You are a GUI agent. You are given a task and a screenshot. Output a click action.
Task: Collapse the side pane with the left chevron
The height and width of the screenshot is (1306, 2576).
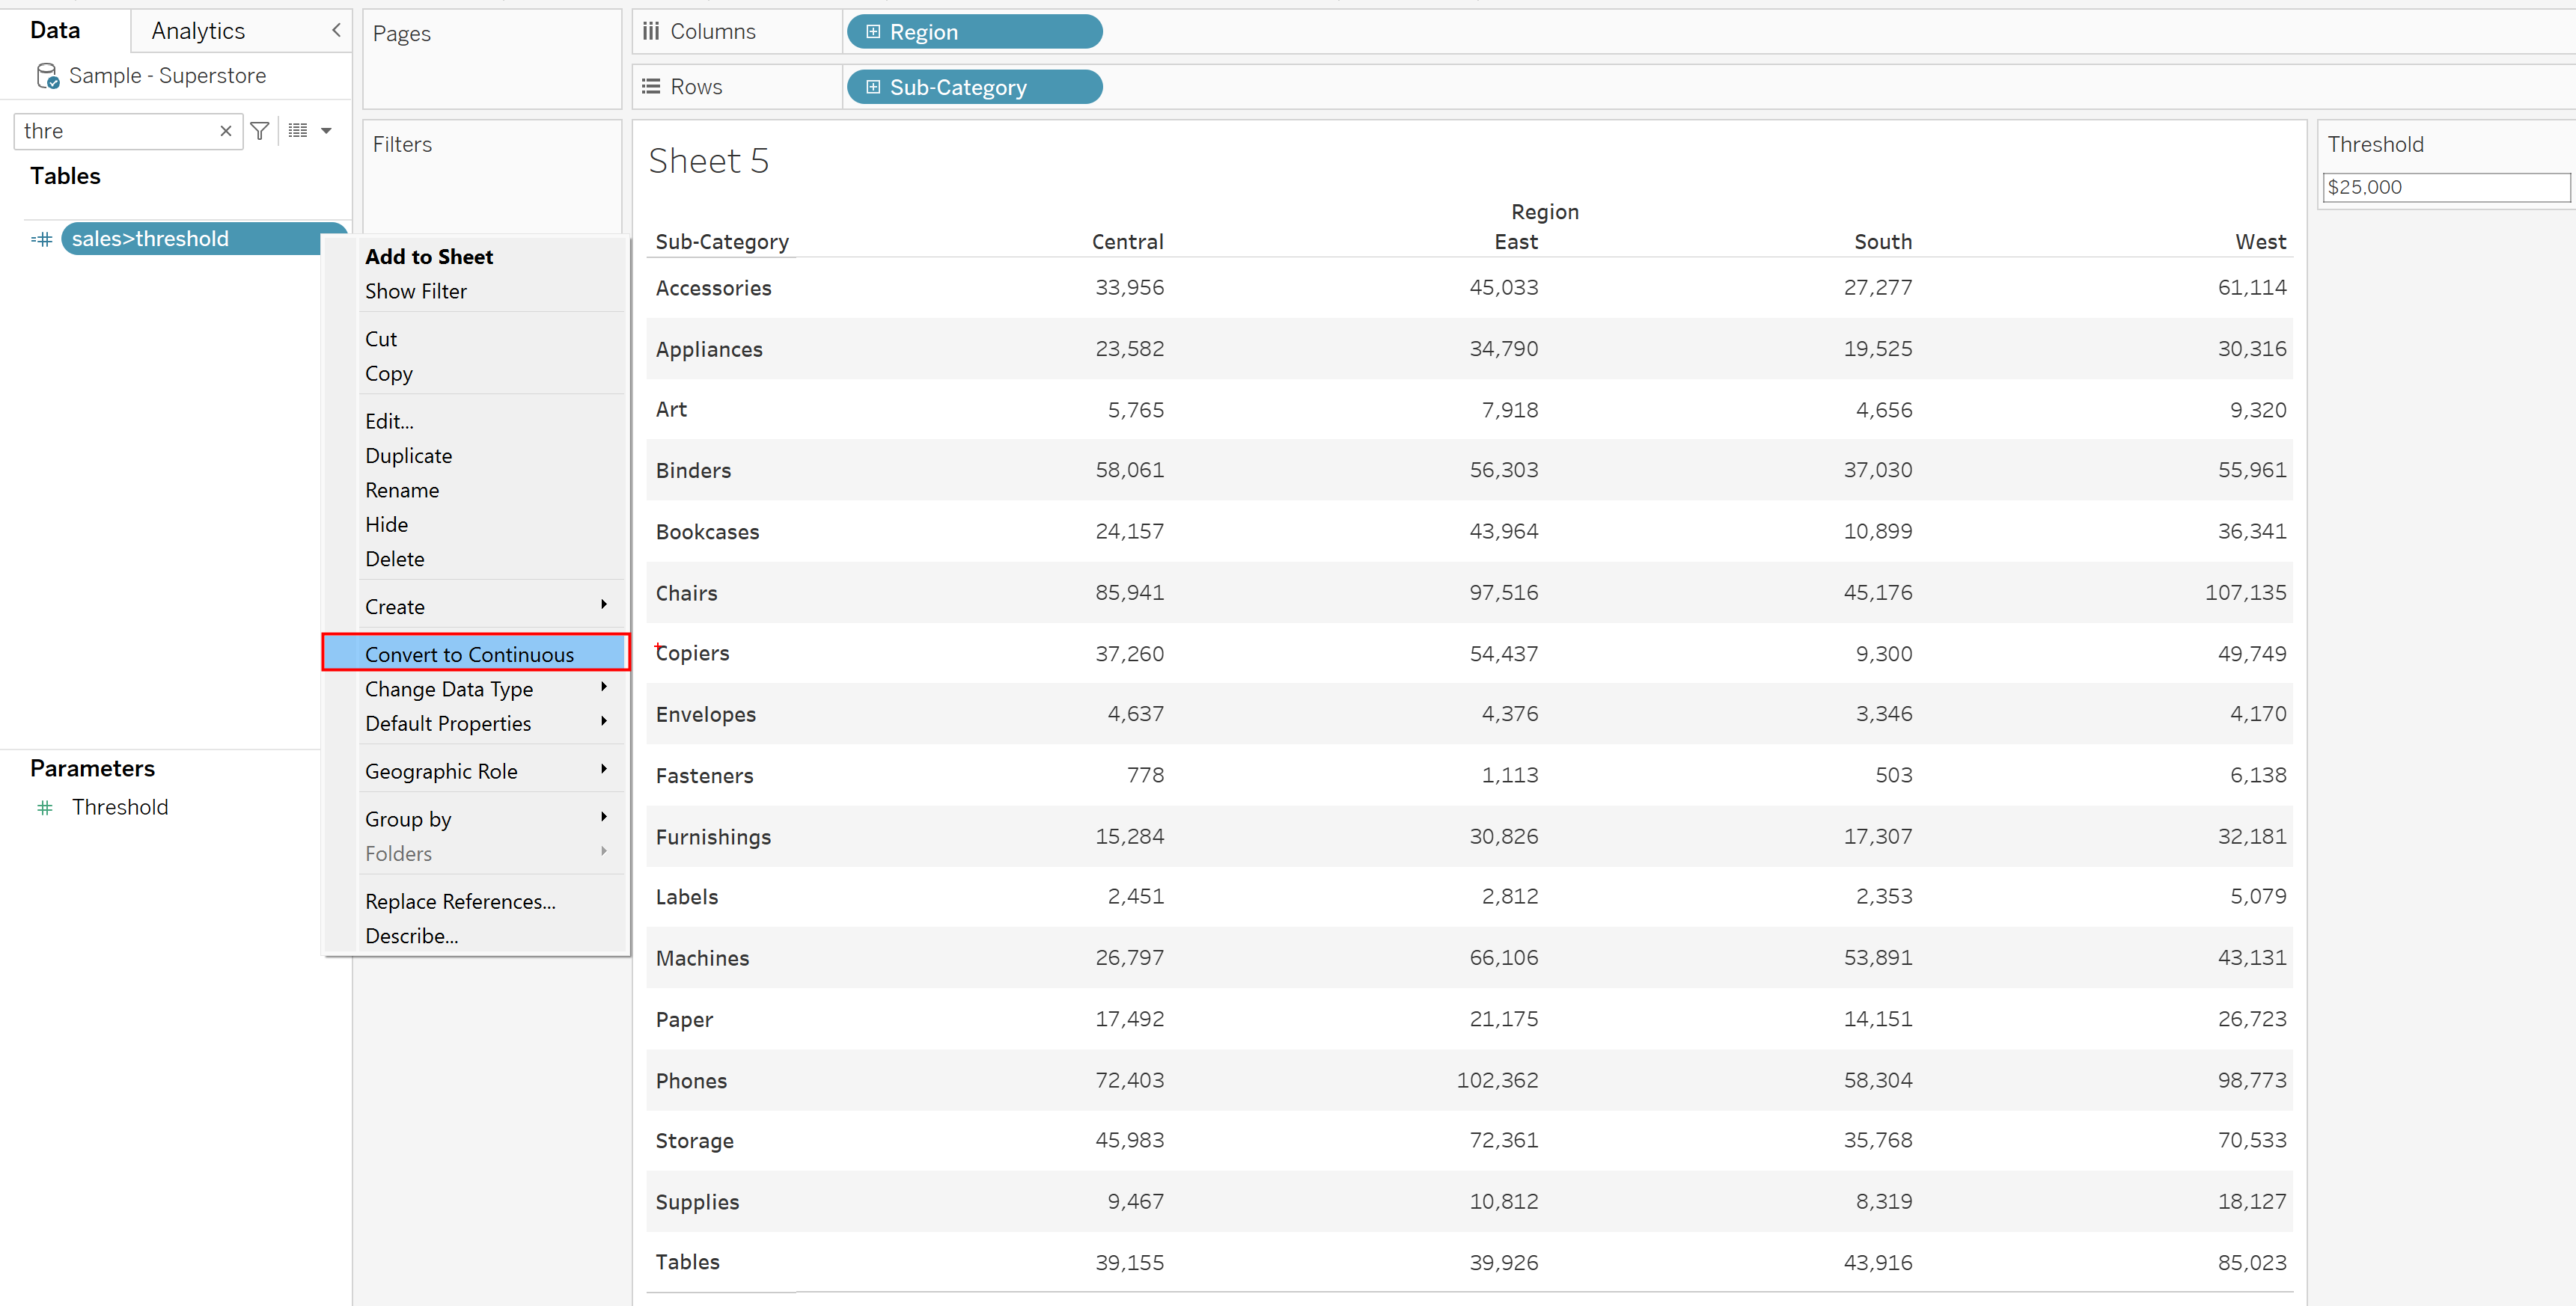336,30
